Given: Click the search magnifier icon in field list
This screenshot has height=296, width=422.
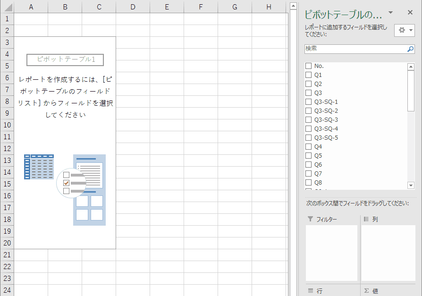Looking at the screenshot, I should (410, 49).
